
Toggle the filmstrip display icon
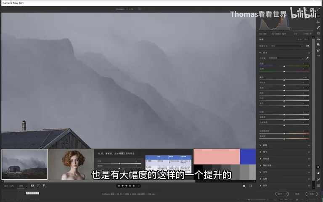pyautogui.click(x=32, y=186)
